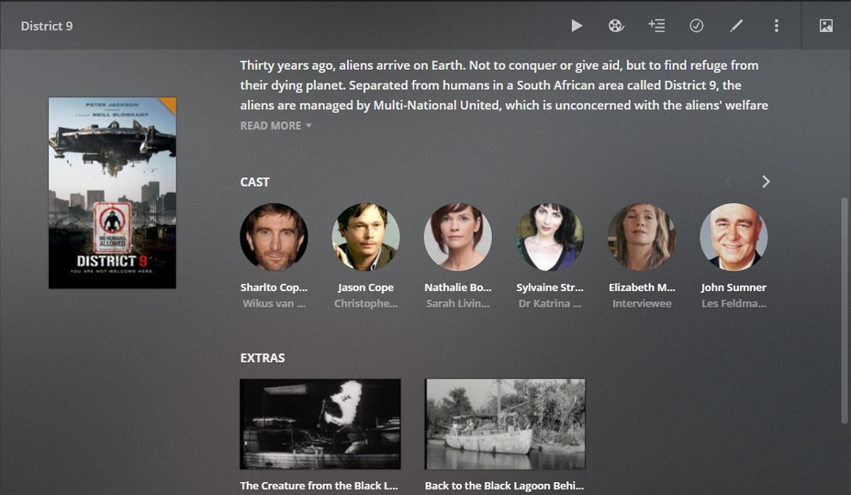The width and height of the screenshot is (851, 495).
Task: Click the Sharlto Cop... name link
Action: 274,287
